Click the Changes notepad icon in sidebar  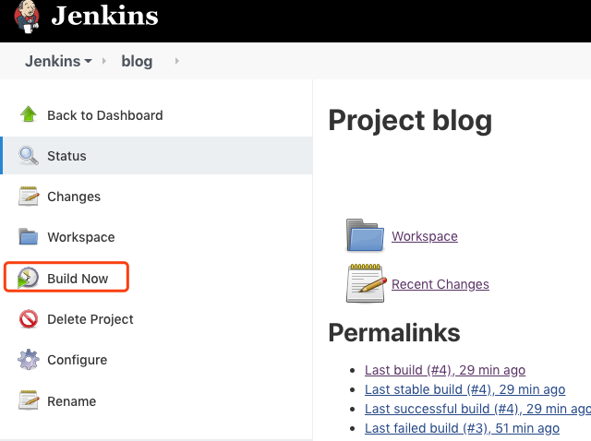29,197
